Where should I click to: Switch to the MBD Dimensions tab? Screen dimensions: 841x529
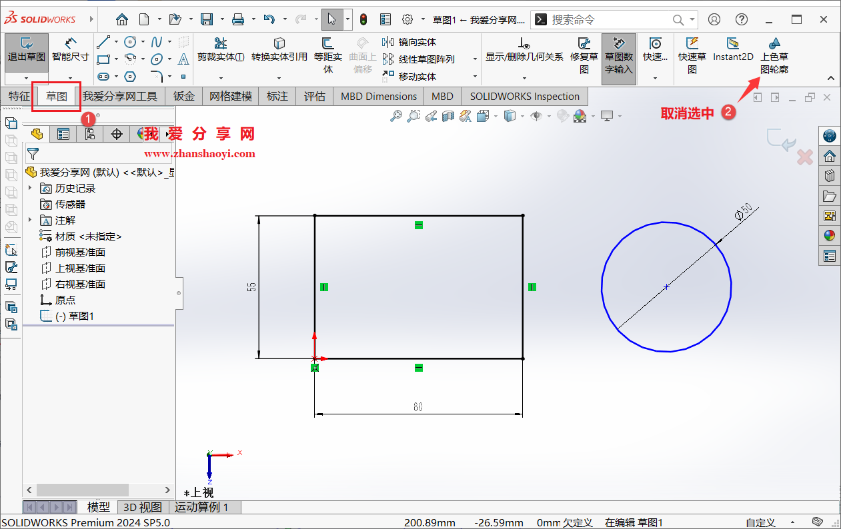[379, 97]
